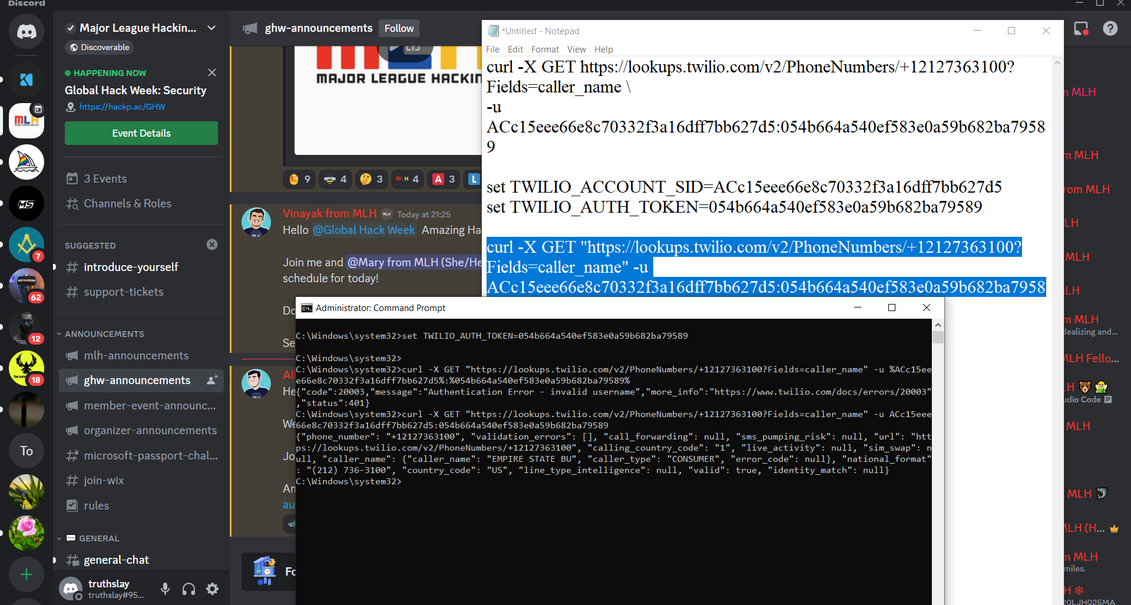The height and width of the screenshot is (605, 1131).
Task: Open Notepad Edit menu
Action: click(x=515, y=49)
